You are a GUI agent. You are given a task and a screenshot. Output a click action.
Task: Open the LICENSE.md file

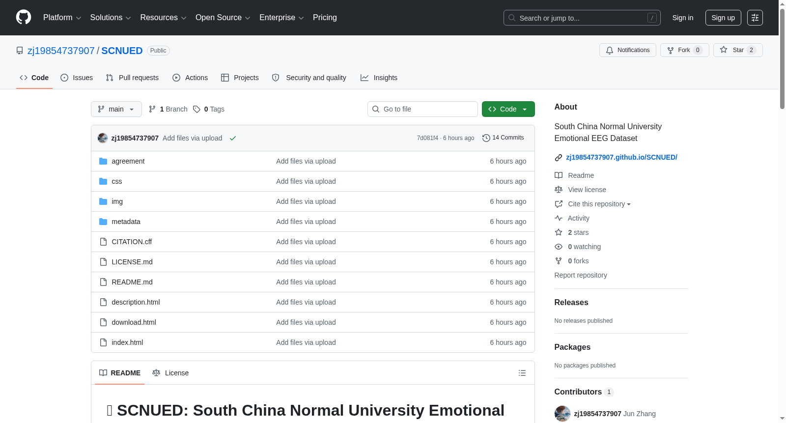132,262
